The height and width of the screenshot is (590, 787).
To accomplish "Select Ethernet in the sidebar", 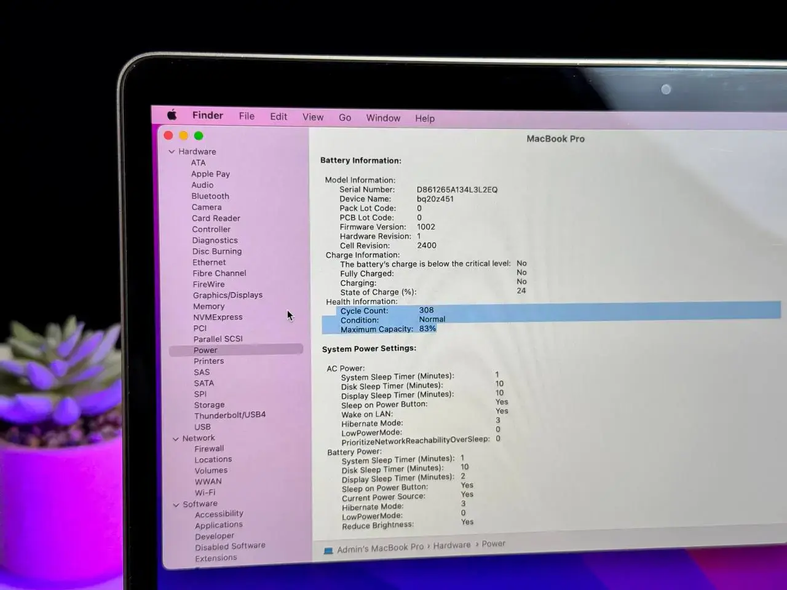I will click(x=209, y=262).
